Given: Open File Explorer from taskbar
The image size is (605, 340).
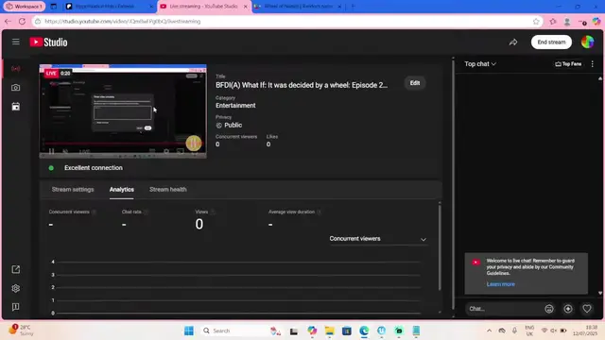Looking at the screenshot, I should click(329, 331).
